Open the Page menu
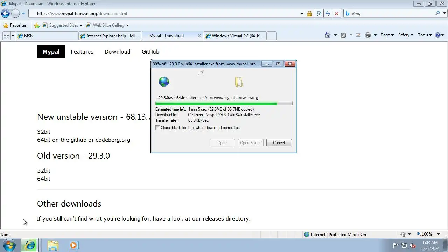Image resolution: width=448 pixels, height=252 pixels. [x=387, y=35]
